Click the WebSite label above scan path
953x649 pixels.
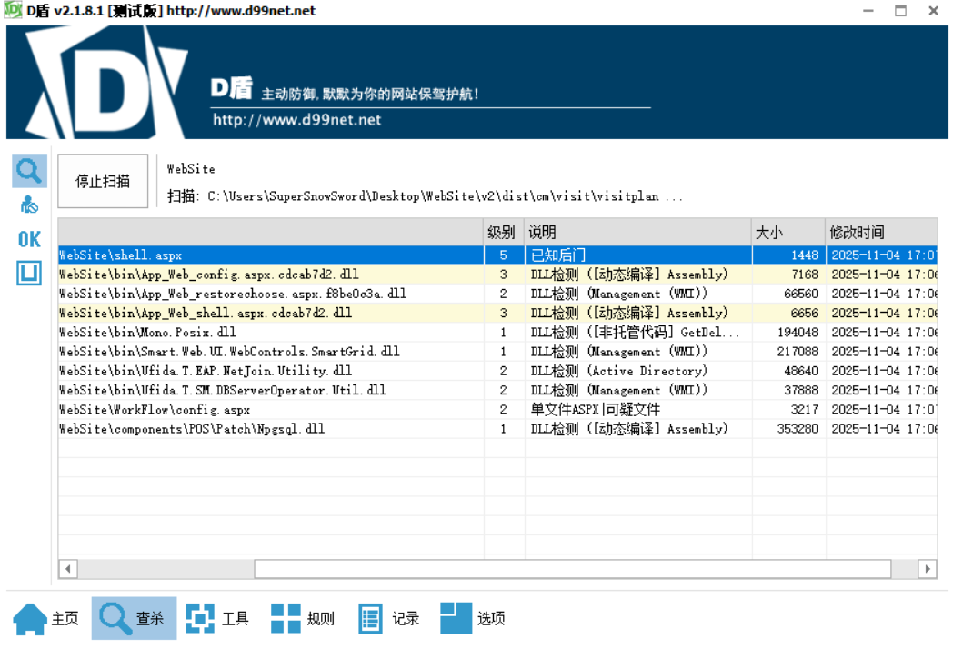[x=191, y=169]
